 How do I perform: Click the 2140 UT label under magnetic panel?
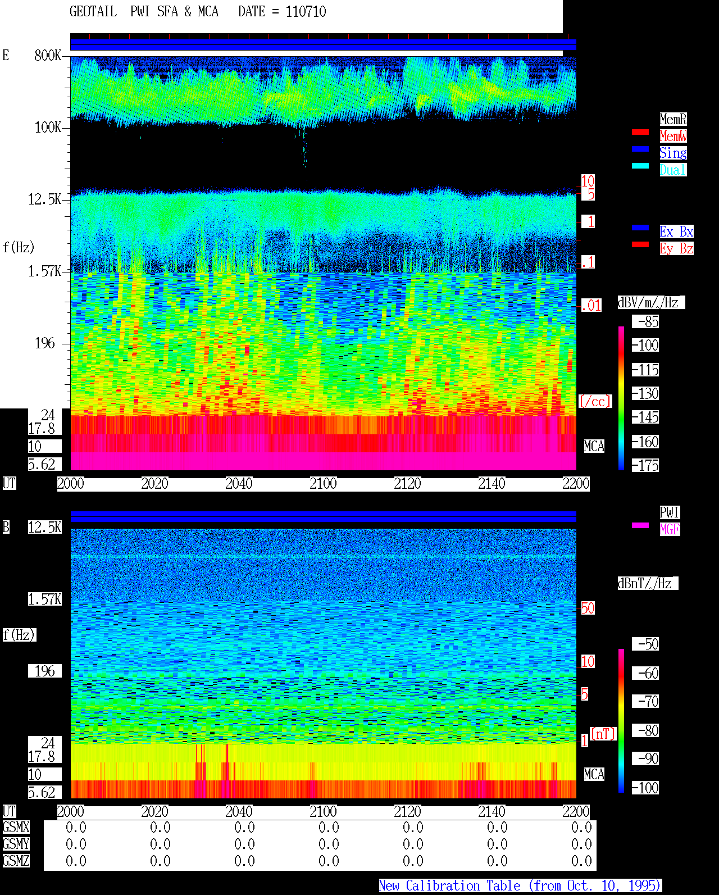click(x=492, y=812)
